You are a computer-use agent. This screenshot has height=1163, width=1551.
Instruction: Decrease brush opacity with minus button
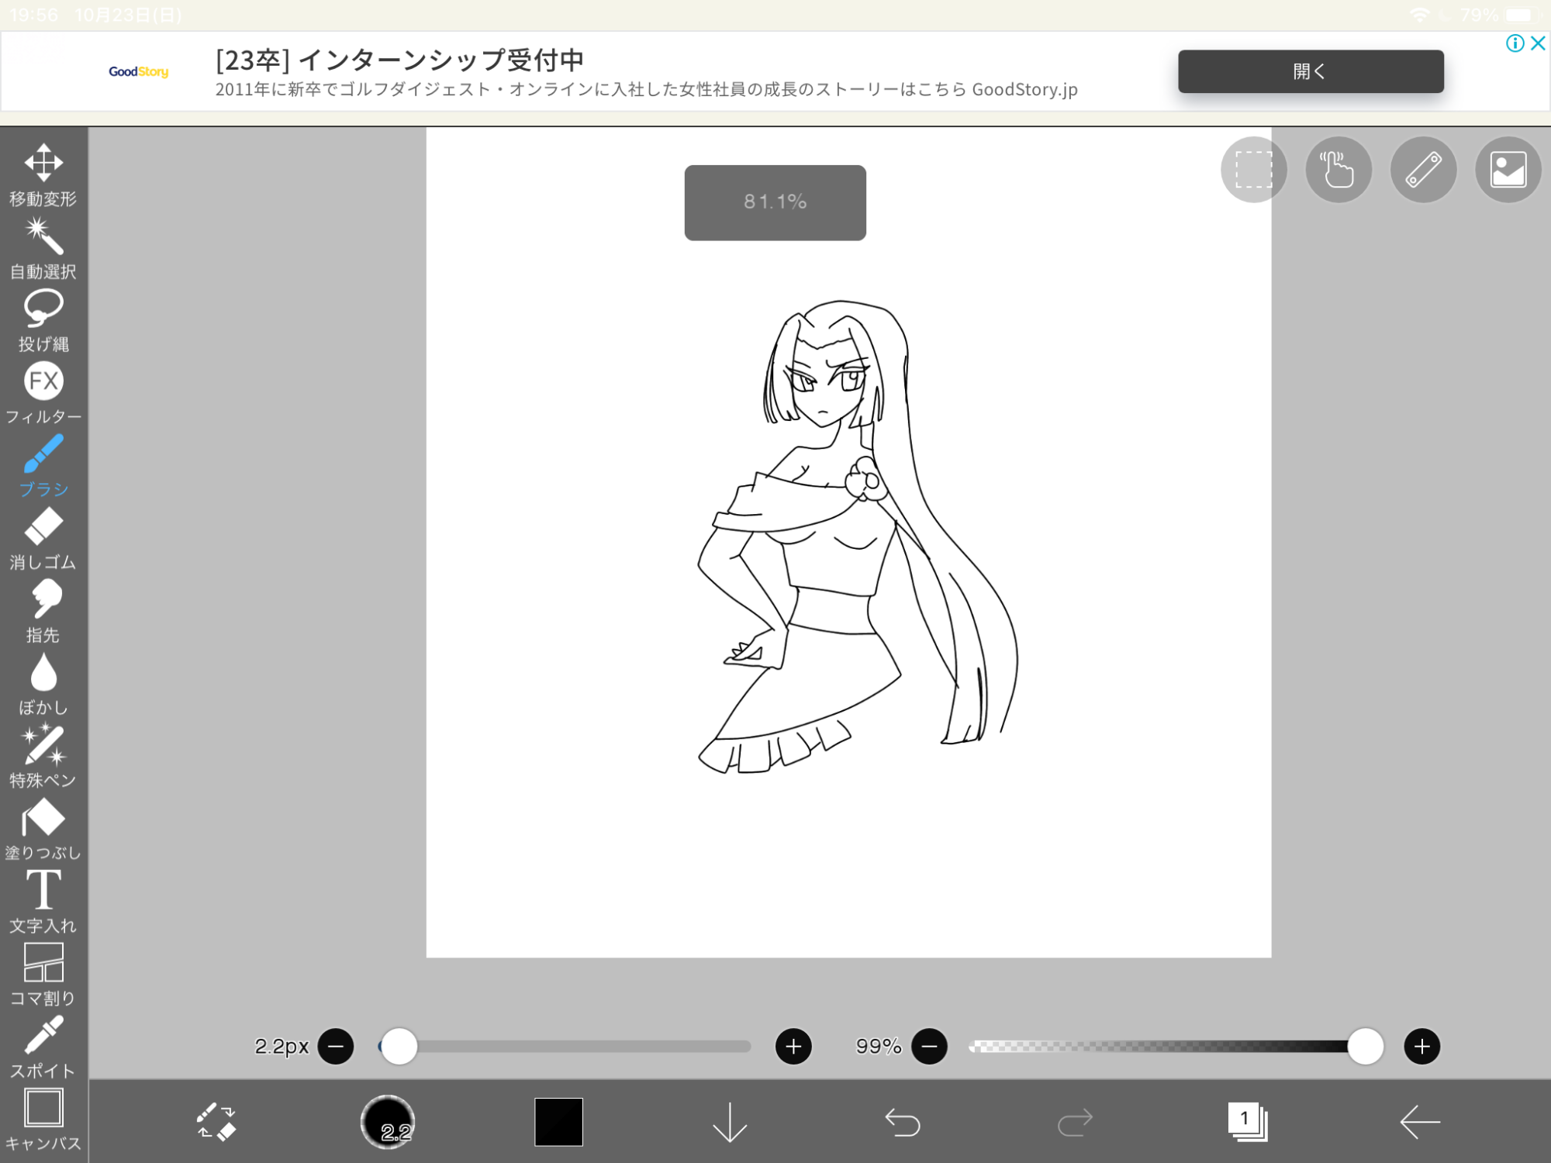[x=929, y=1047]
